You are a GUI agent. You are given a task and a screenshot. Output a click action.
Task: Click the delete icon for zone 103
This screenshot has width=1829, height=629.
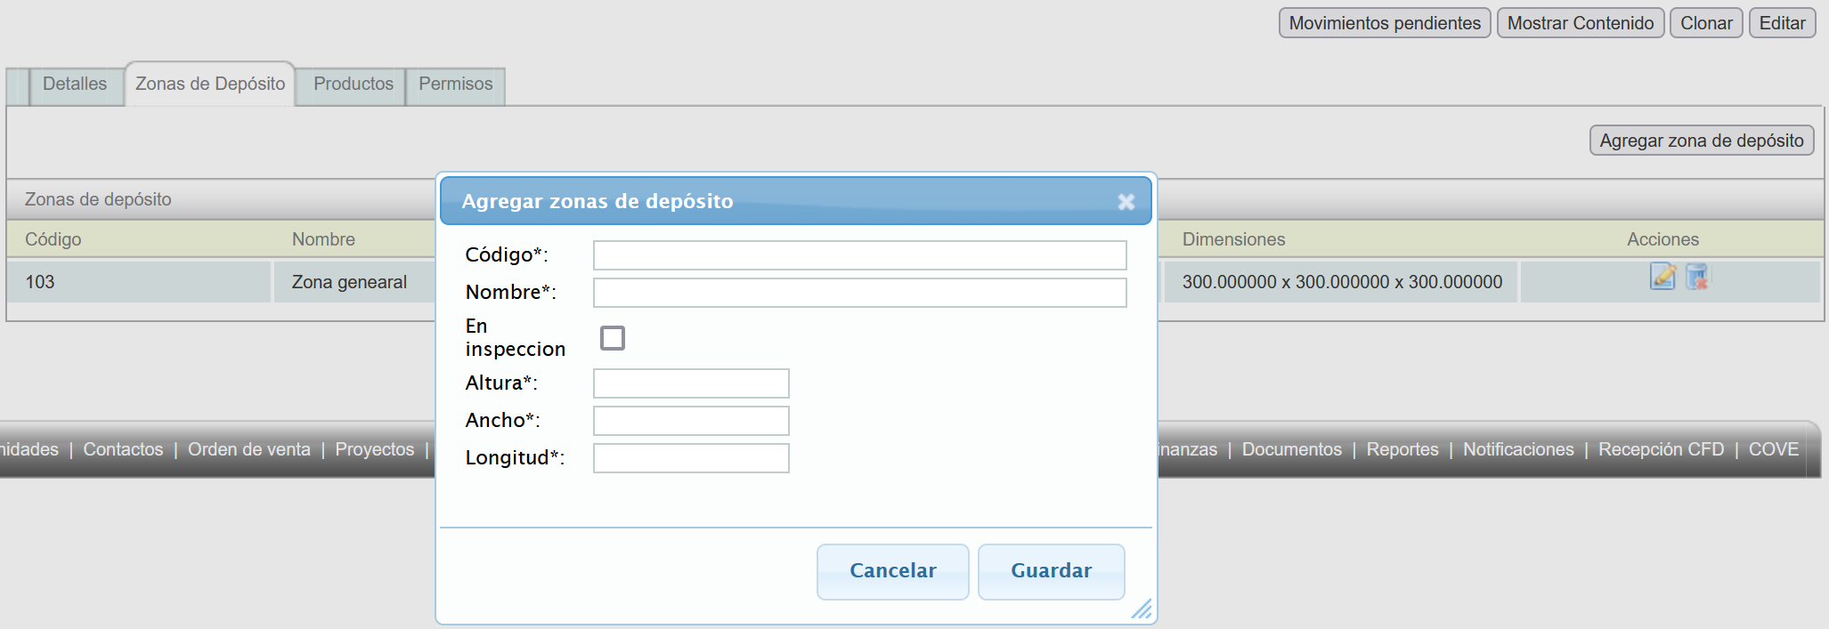tap(1697, 277)
